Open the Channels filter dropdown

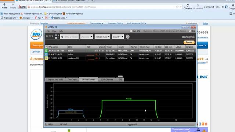pos(87,37)
